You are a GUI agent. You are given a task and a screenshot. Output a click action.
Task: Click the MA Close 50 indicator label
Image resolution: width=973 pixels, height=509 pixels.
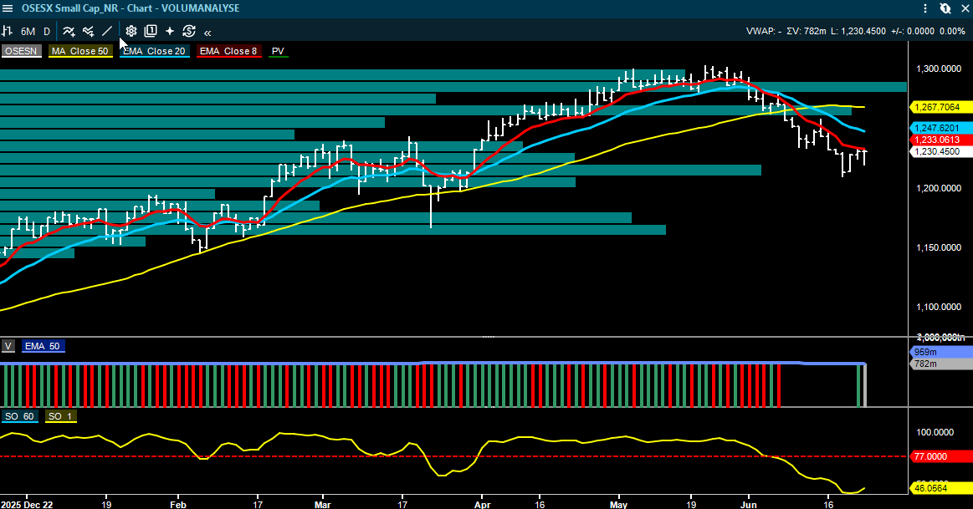pos(80,52)
